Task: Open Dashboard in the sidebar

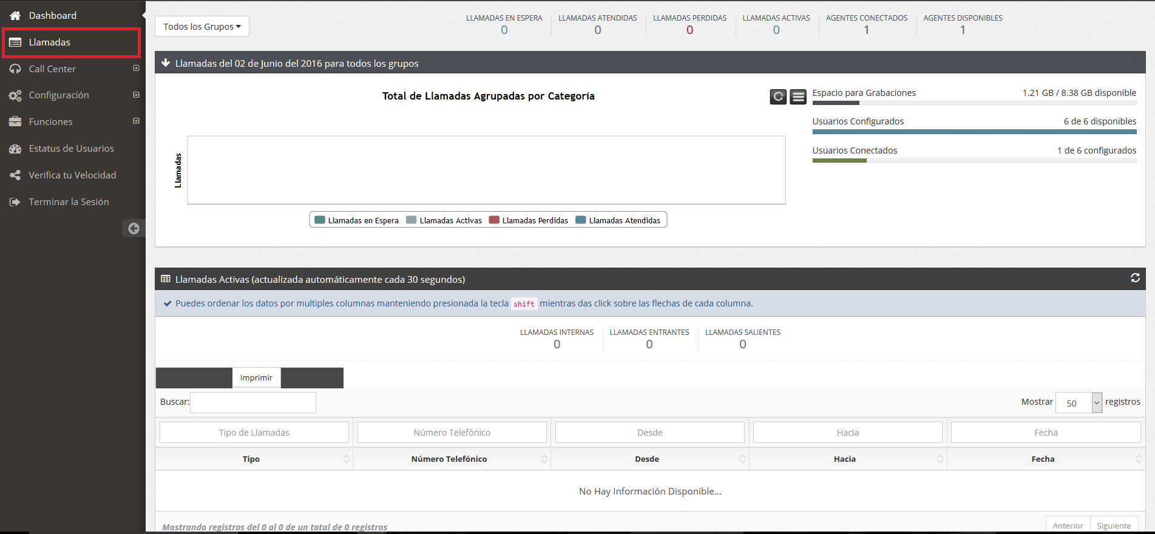Action: [x=53, y=16]
